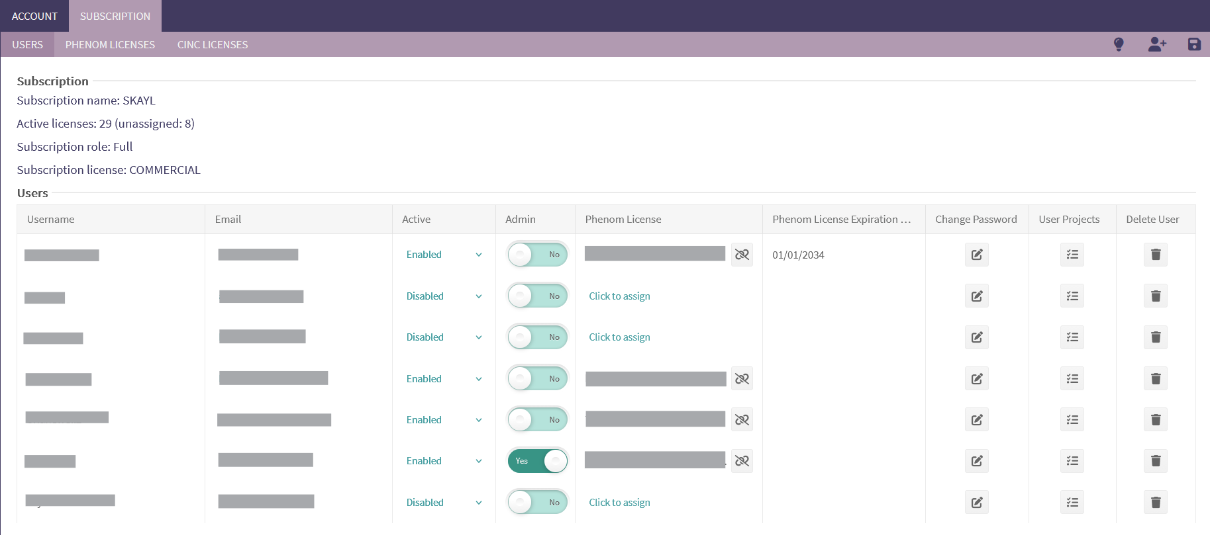Unassign Phenom license in first user row

(x=742, y=255)
